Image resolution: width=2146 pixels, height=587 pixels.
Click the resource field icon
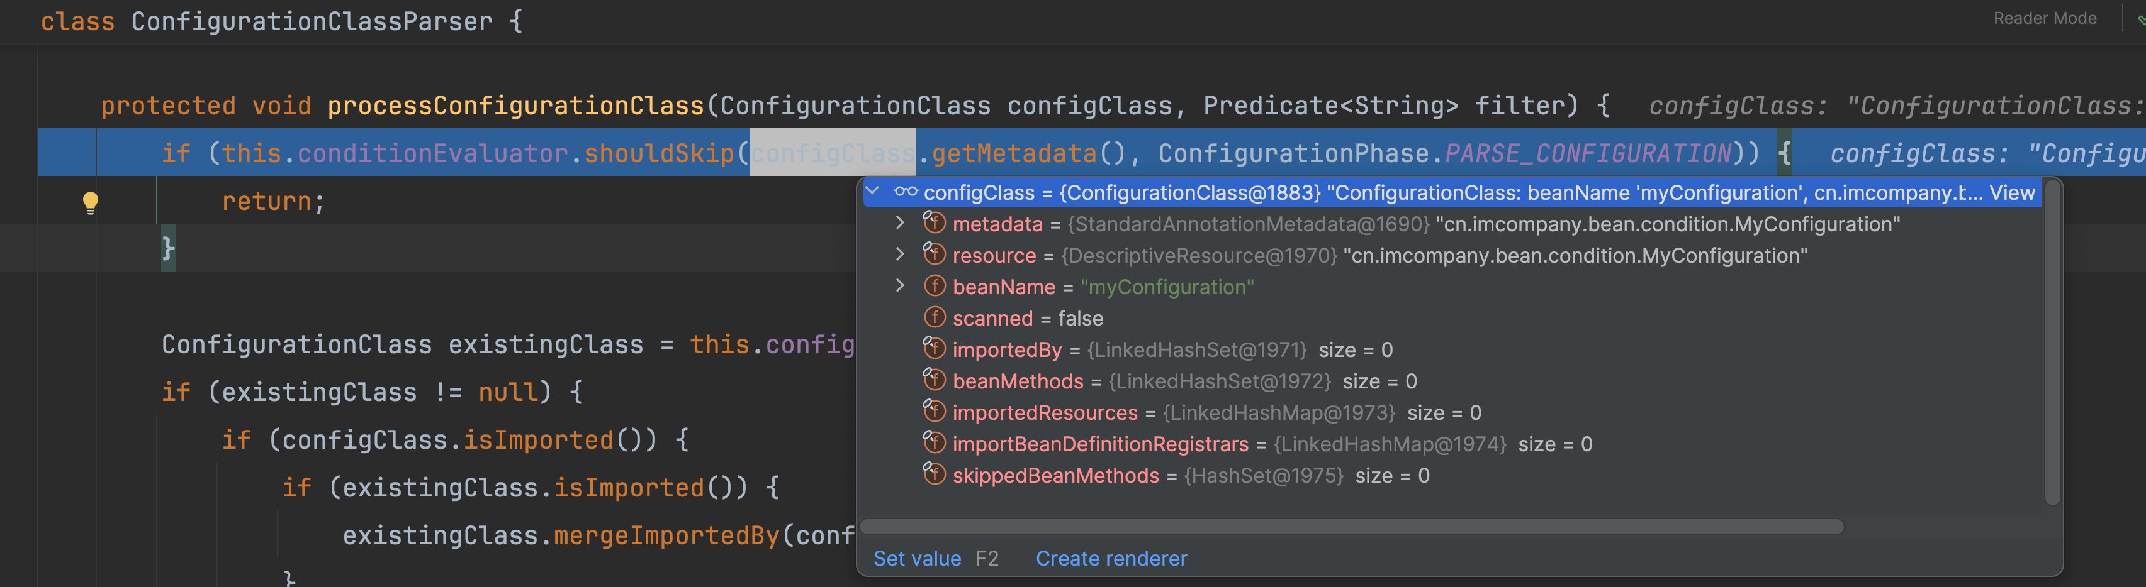(934, 255)
